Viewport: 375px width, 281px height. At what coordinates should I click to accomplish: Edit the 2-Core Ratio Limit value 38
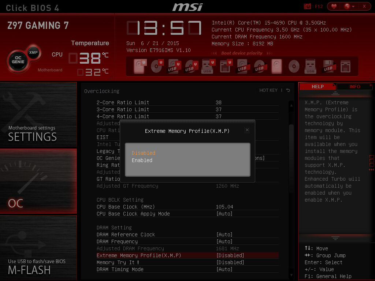[219, 102]
